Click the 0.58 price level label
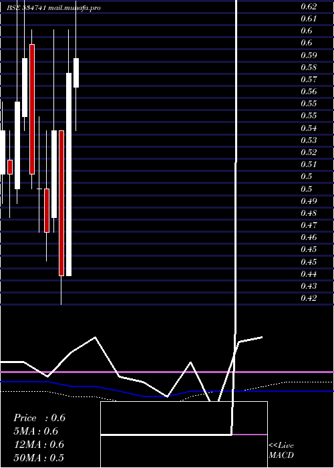This screenshot has width=334, height=468. (309, 67)
